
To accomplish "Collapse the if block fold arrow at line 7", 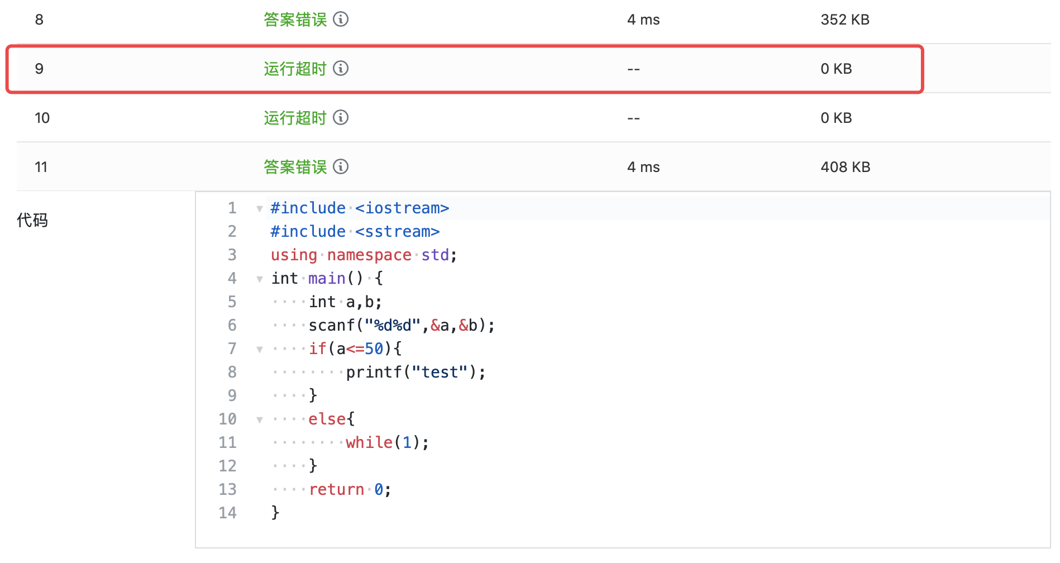I will pyautogui.click(x=260, y=350).
